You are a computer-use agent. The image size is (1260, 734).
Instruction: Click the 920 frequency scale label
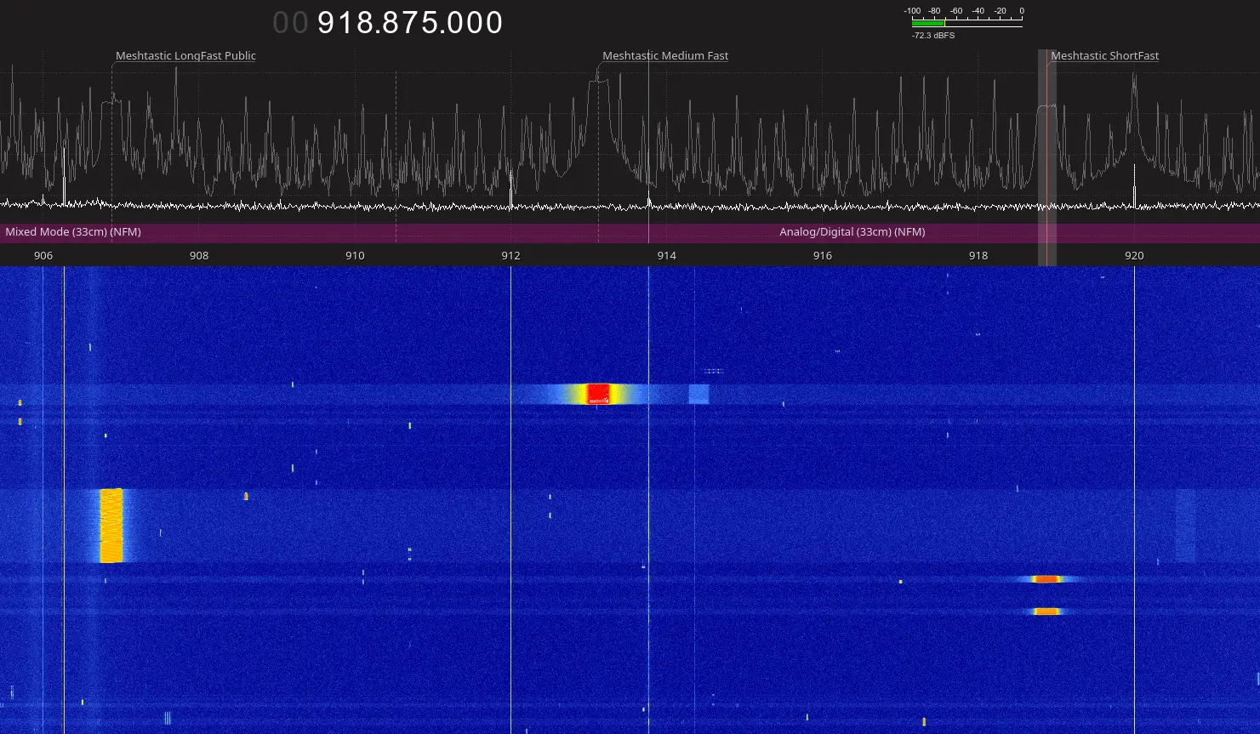(1133, 256)
